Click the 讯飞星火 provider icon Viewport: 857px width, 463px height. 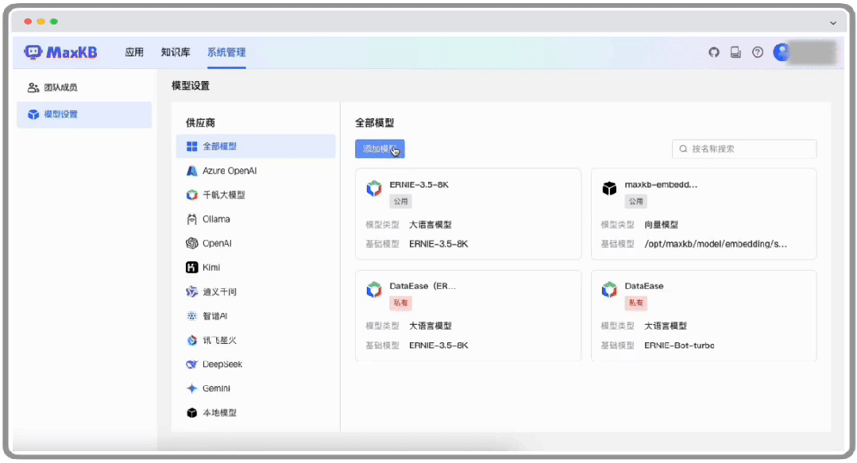(192, 340)
